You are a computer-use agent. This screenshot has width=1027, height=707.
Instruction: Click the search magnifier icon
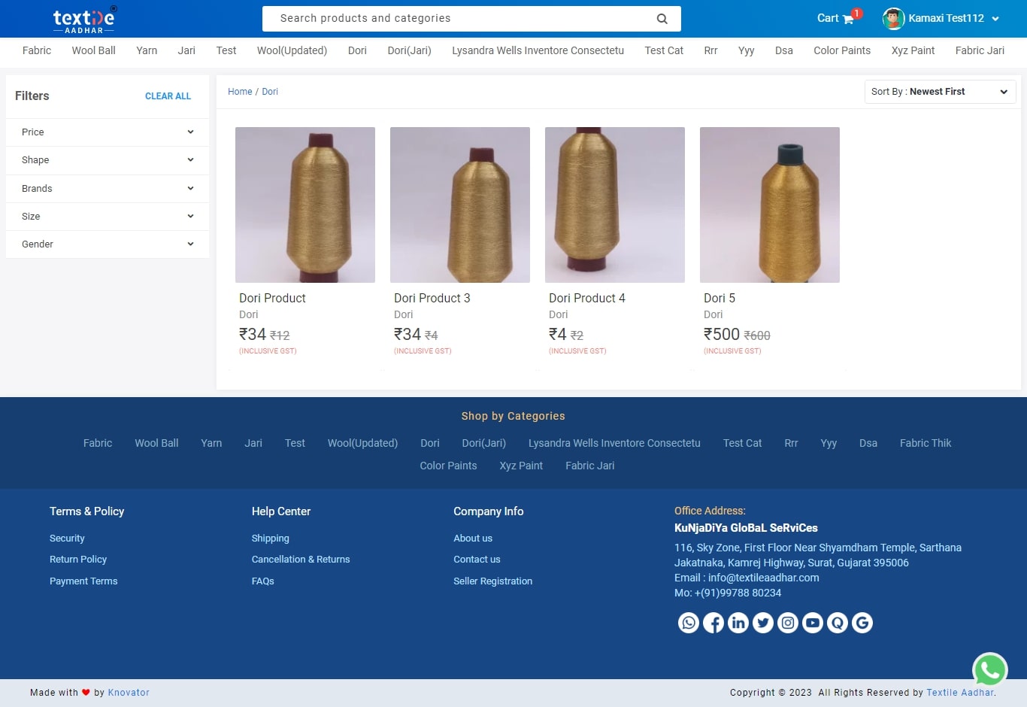click(x=662, y=19)
